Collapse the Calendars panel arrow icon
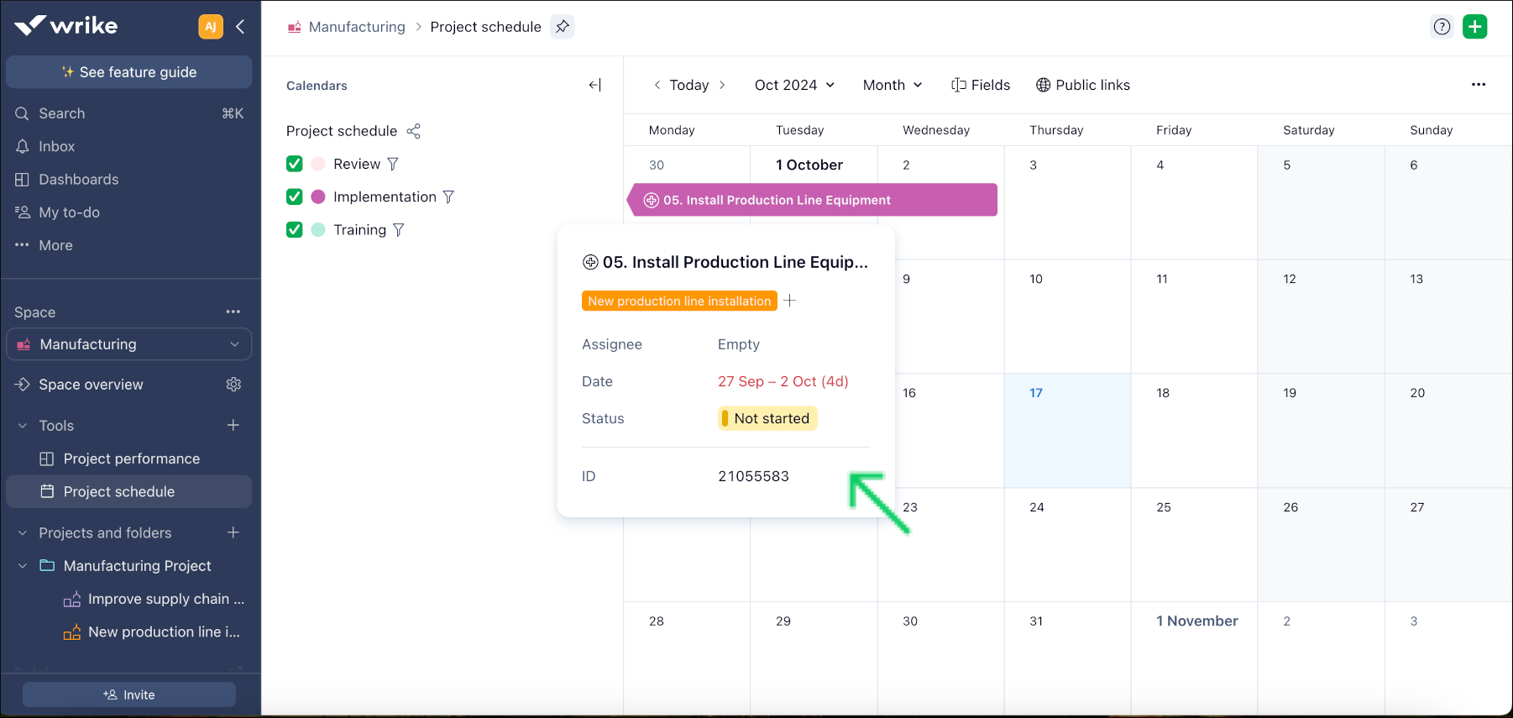This screenshot has width=1513, height=718. pos(594,85)
